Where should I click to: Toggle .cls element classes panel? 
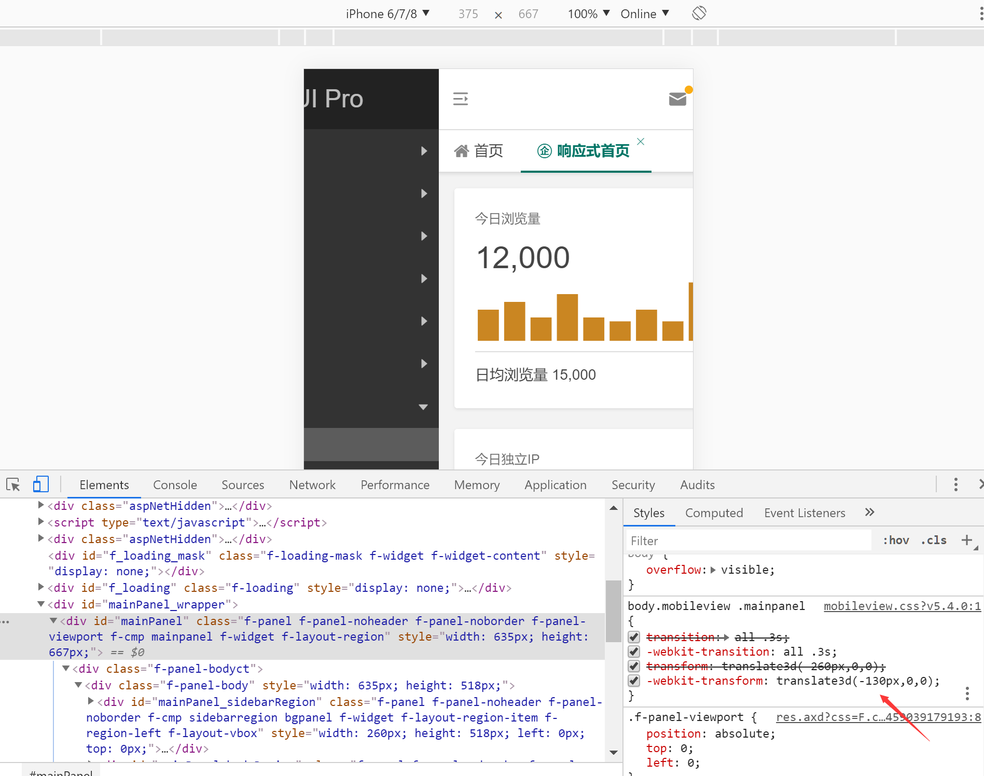(x=934, y=540)
